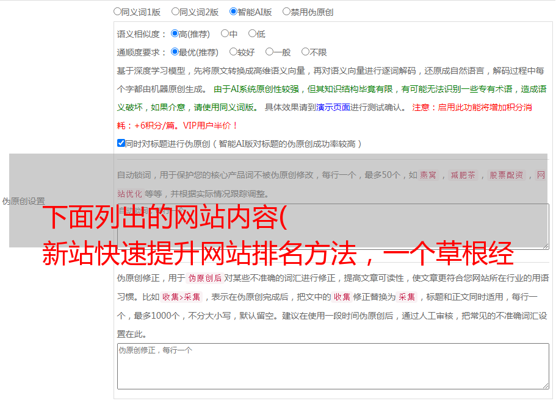Set 语义相似度 to 低

(252, 34)
